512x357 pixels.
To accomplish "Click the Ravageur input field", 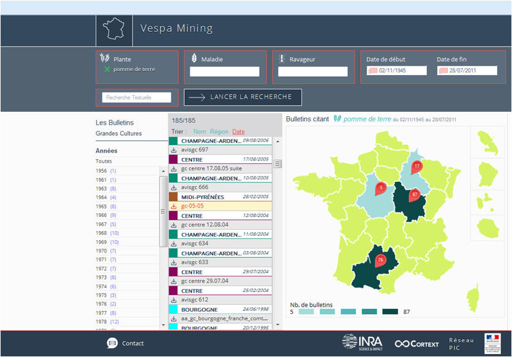I will 313,72.
